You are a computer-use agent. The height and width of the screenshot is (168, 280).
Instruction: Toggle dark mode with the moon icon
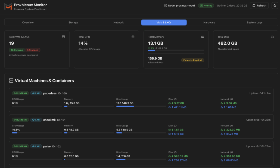pos(274,5)
